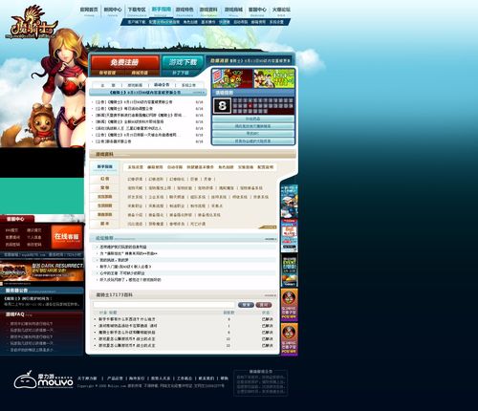This screenshot has width=478, height=411.
Task: Select the 新手指南 tab in game data
Action: pos(105,167)
